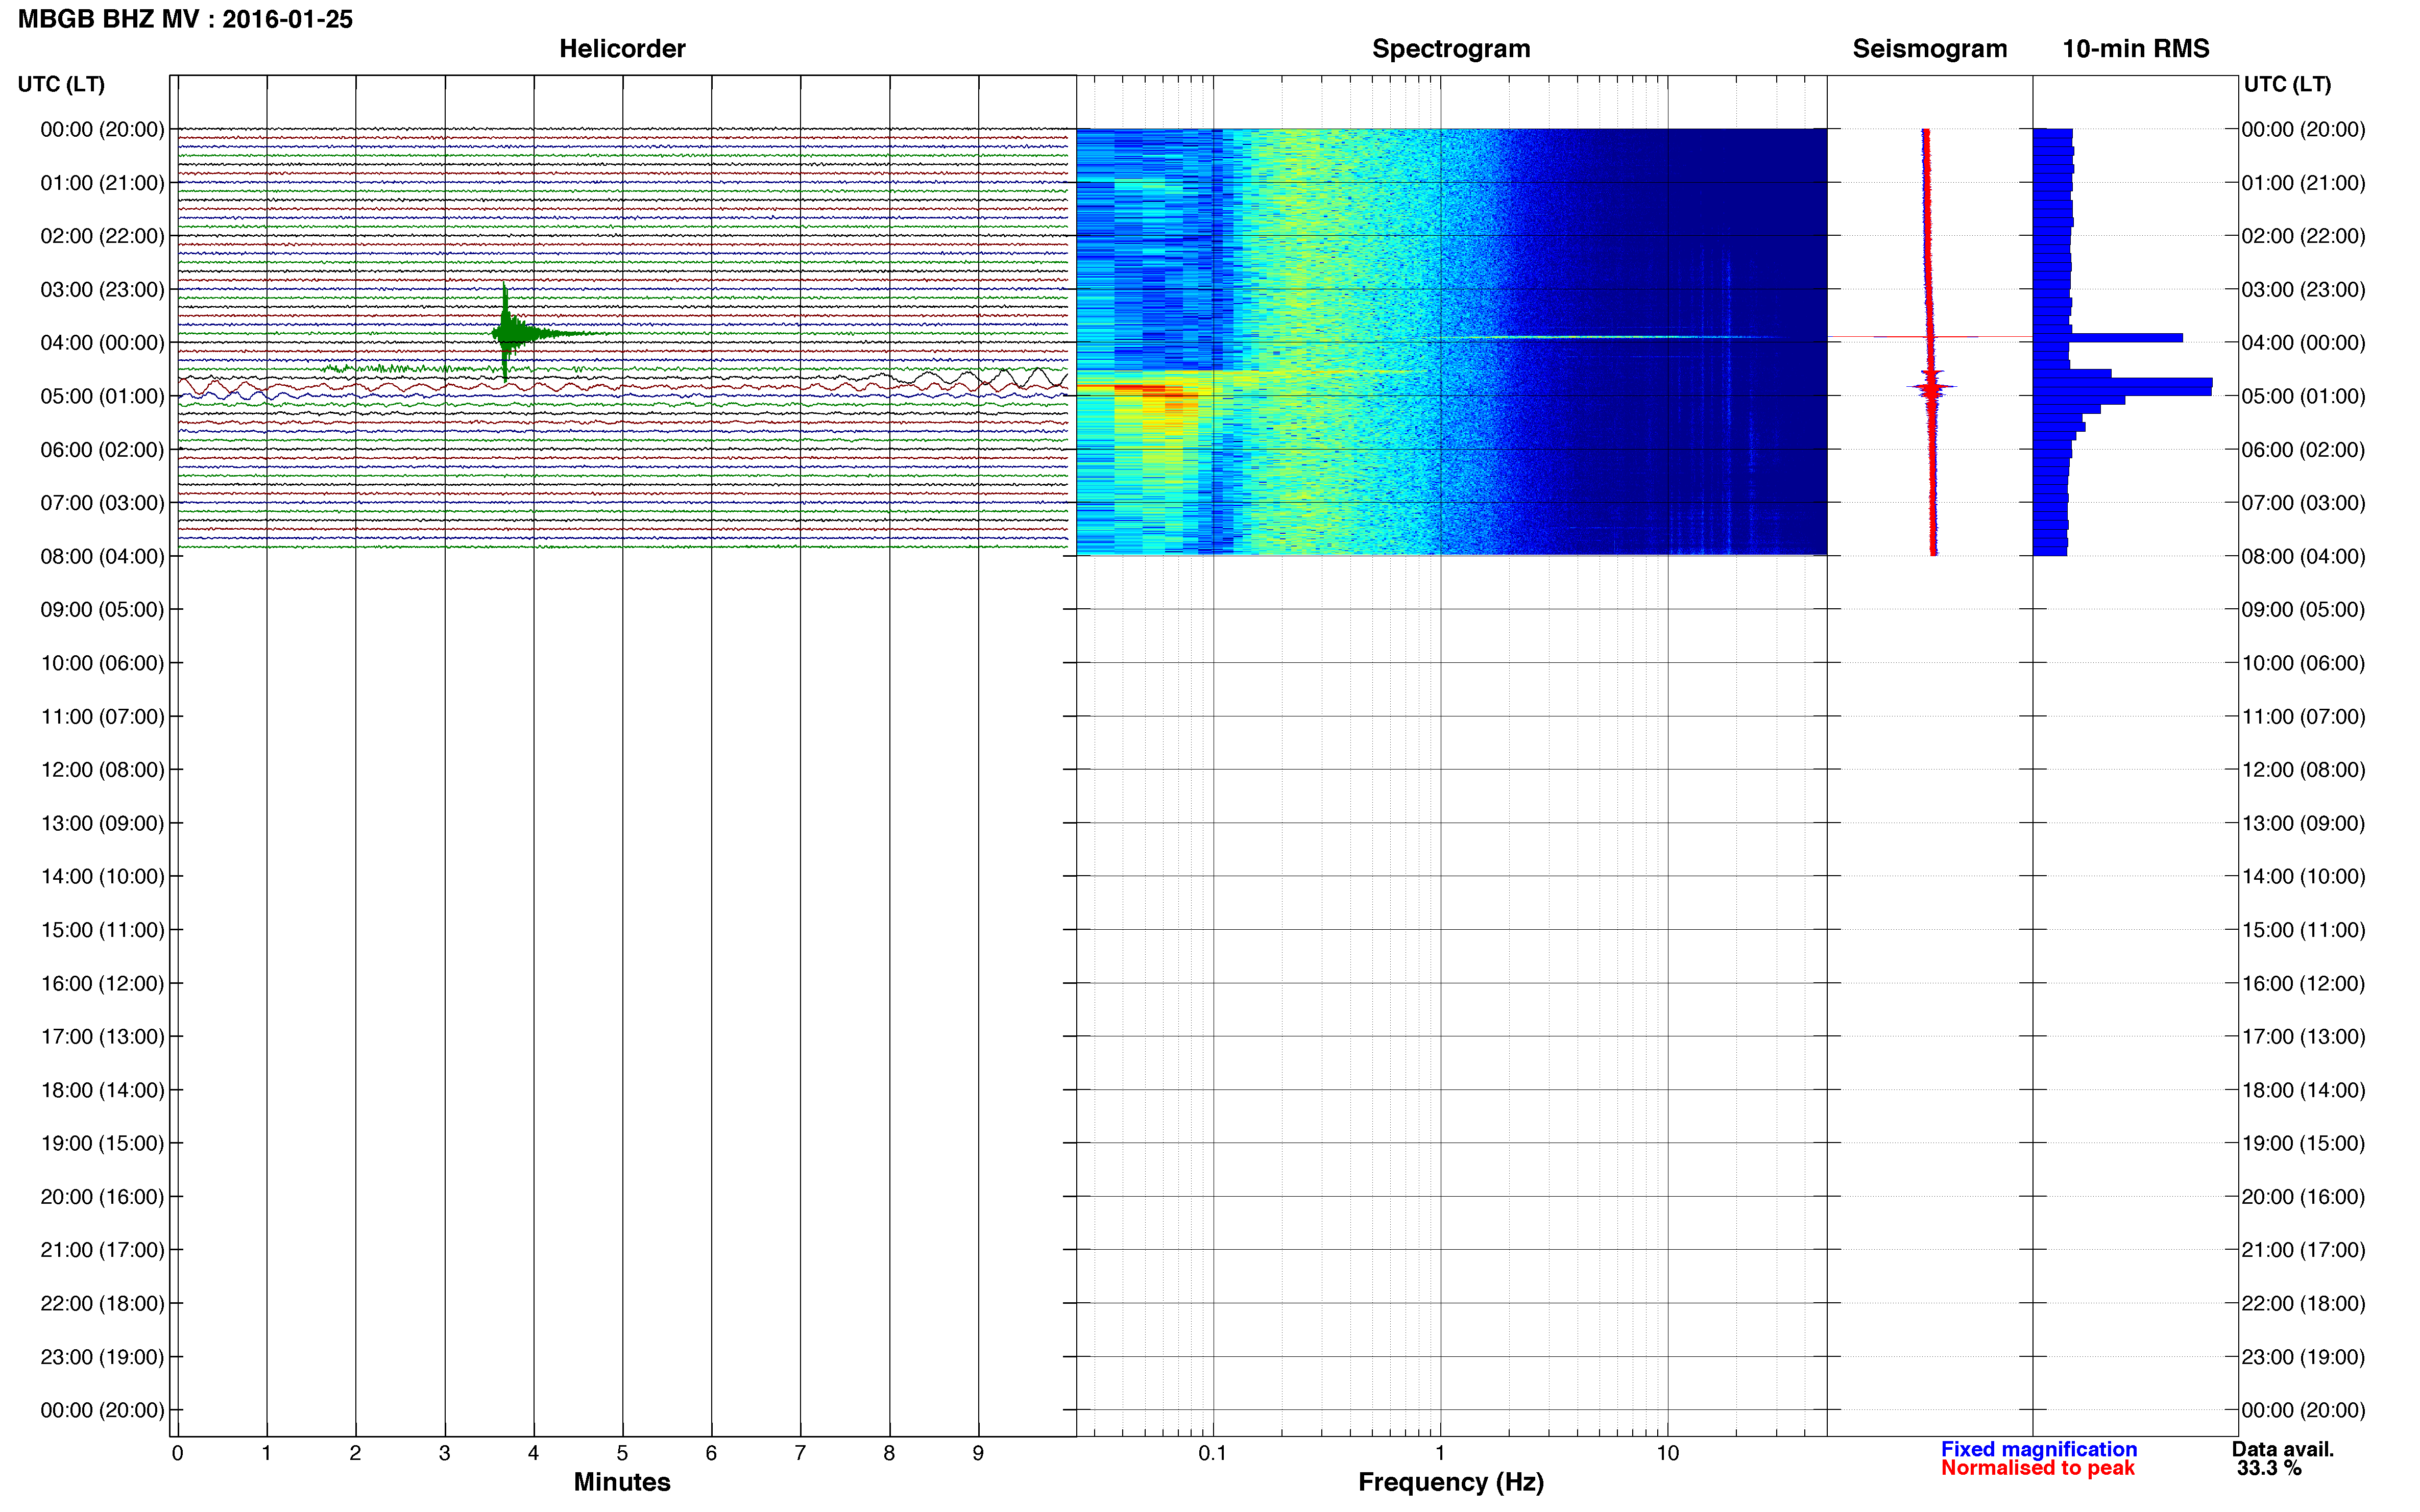The image size is (2420, 1512).
Task: Click the left '20:00 (16:00)' time label
Action: pyautogui.click(x=102, y=1197)
